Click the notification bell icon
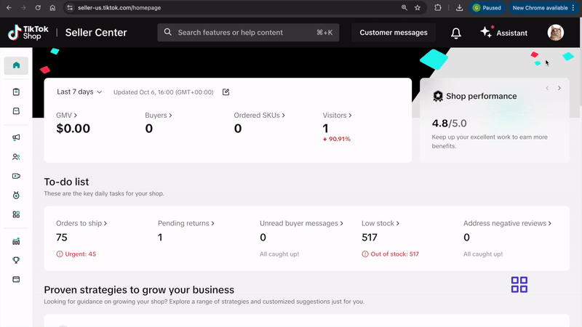The height and width of the screenshot is (327, 582). [x=456, y=33]
